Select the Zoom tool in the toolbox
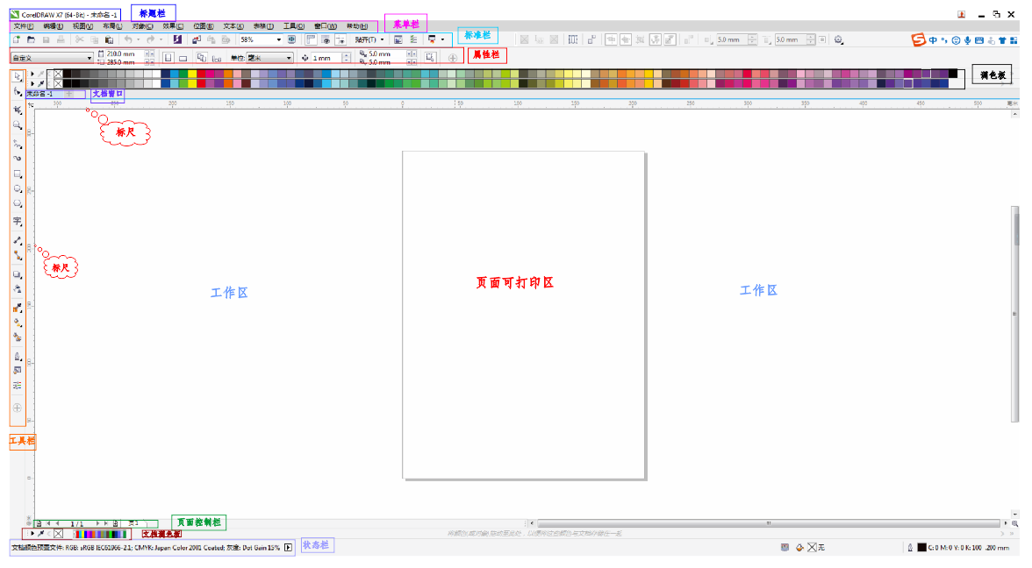 pos(17,125)
